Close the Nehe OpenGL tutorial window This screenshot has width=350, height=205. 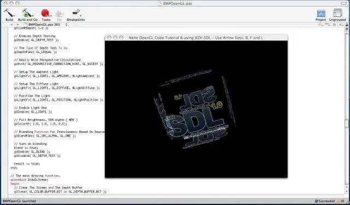pyautogui.click(x=109, y=38)
